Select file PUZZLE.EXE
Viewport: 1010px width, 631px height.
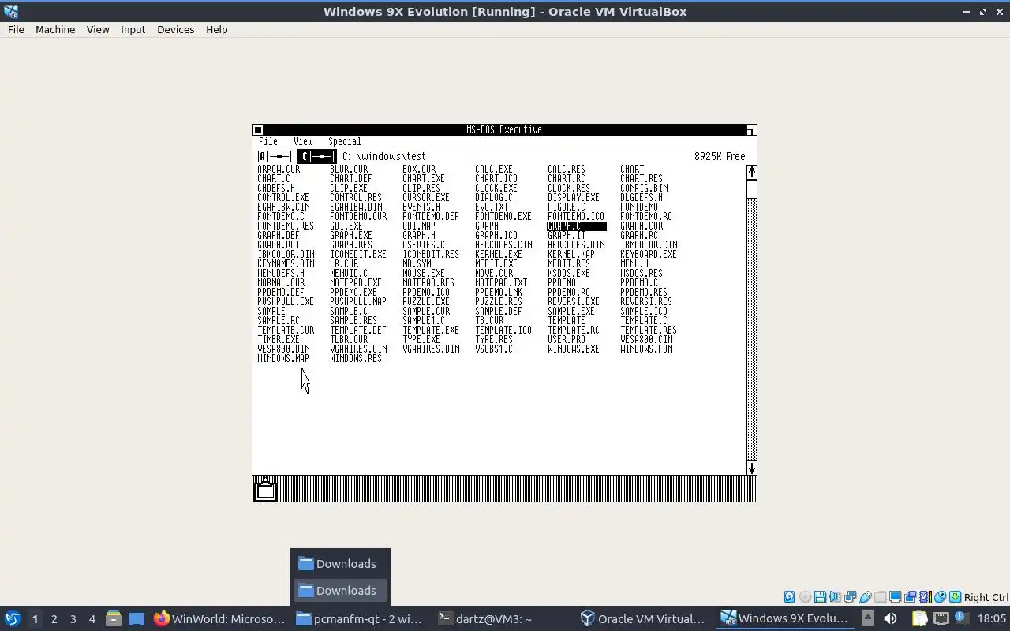click(x=426, y=301)
